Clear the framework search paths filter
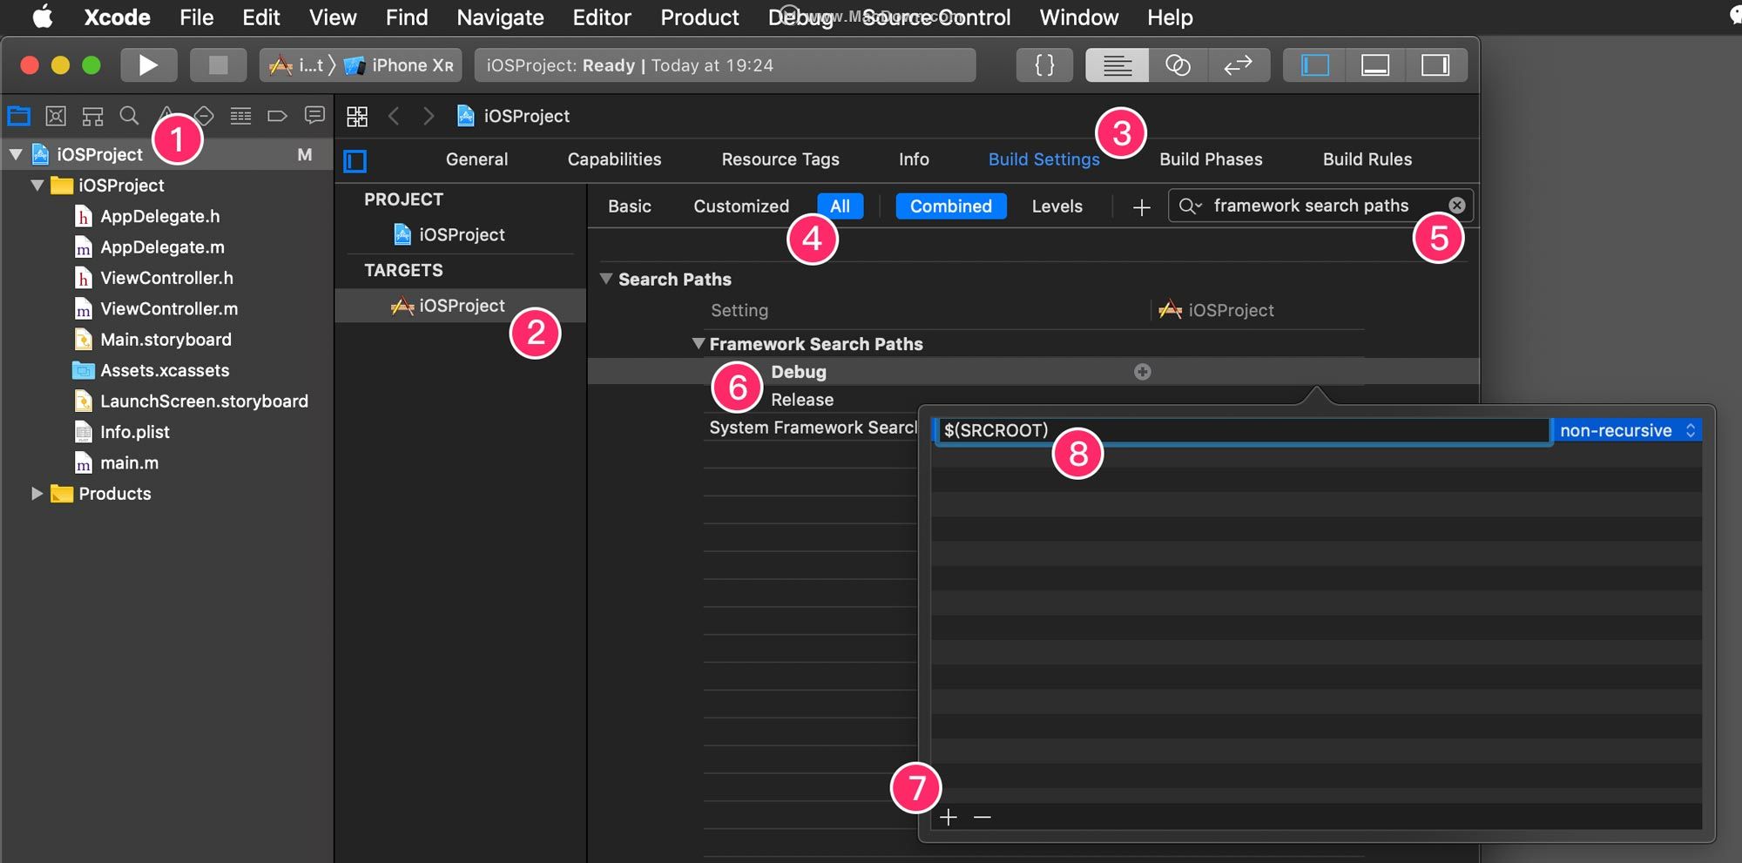 pyautogui.click(x=1456, y=206)
